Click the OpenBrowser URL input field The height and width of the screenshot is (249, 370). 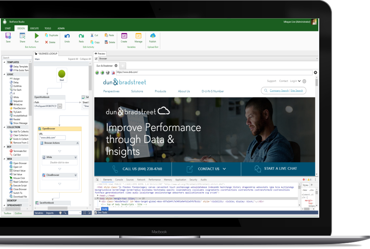tap(52, 137)
